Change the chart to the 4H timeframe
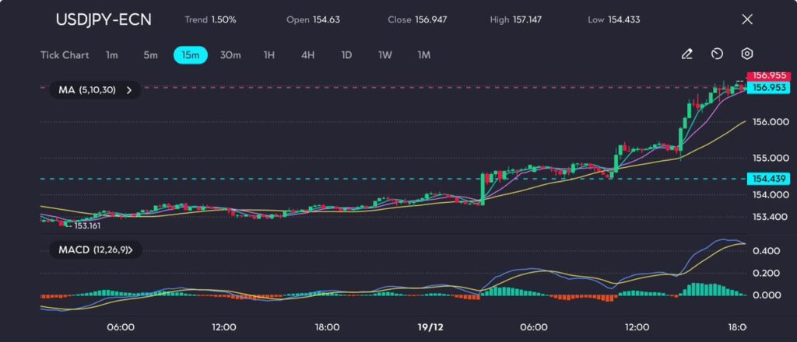 click(x=307, y=55)
